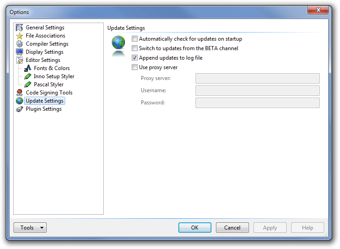Select Editor Settings in the tree
The width and height of the screenshot is (340, 249).
43,60
